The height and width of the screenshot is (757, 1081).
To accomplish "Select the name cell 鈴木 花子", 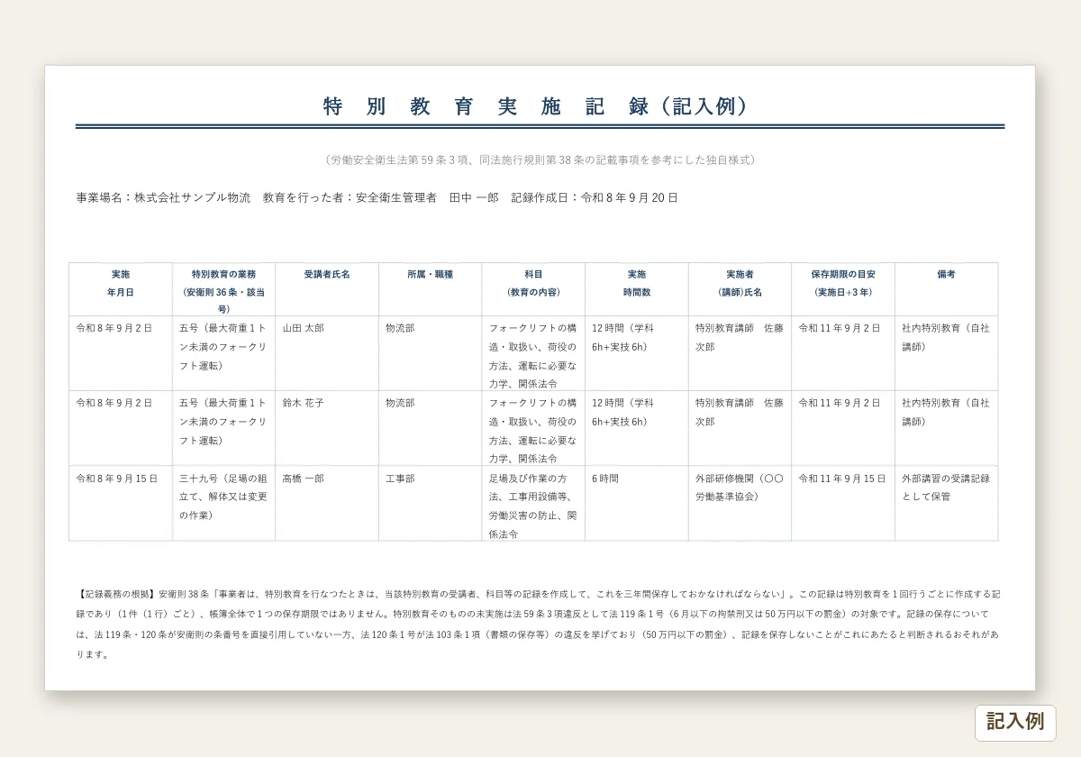I will (x=327, y=428).
